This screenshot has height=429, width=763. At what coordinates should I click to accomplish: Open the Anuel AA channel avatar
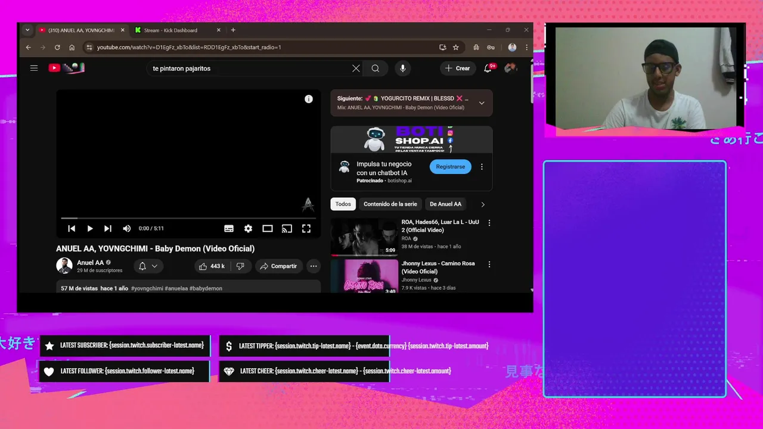[x=64, y=266]
